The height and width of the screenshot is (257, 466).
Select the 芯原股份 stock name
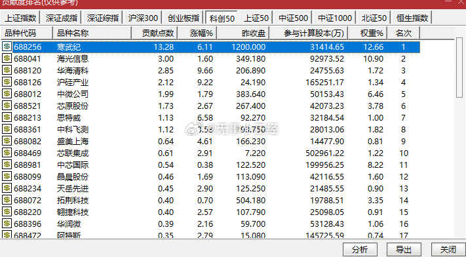[x=73, y=106]
